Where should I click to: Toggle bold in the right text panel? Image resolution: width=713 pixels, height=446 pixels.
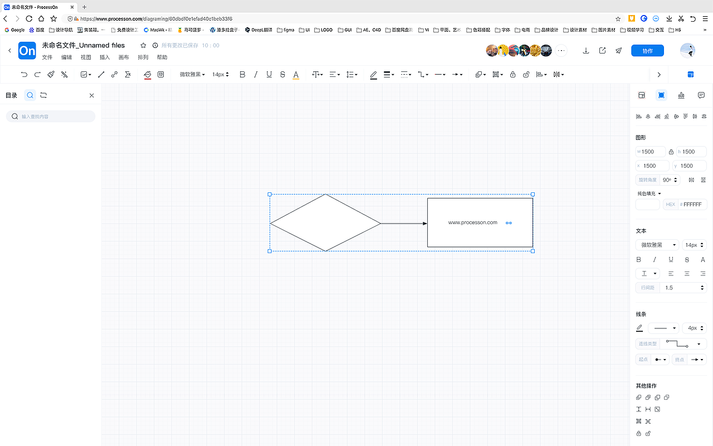(x=639, y=259)
